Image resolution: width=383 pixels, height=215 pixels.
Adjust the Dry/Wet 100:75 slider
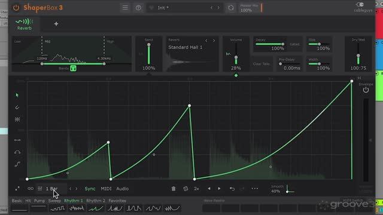tap(358, 54)
